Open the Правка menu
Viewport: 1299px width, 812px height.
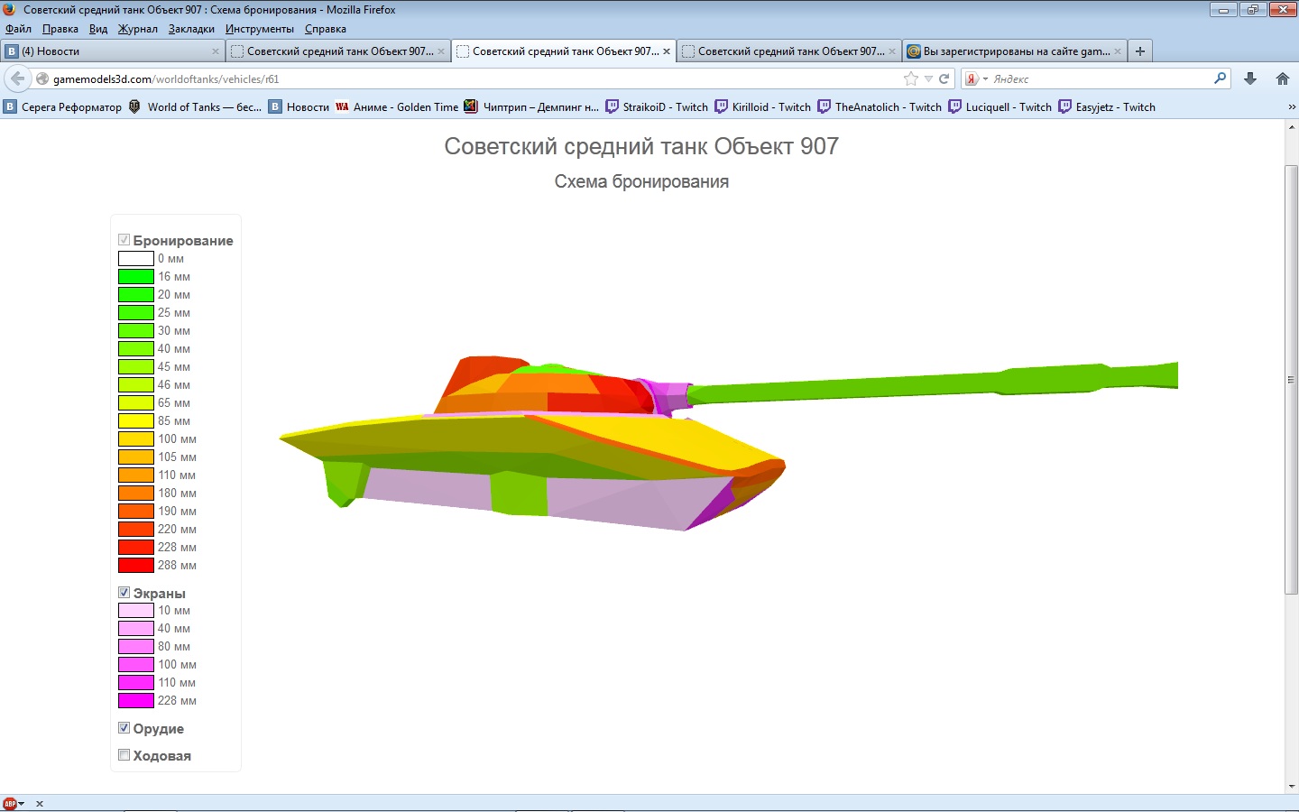tap(60, 29)
